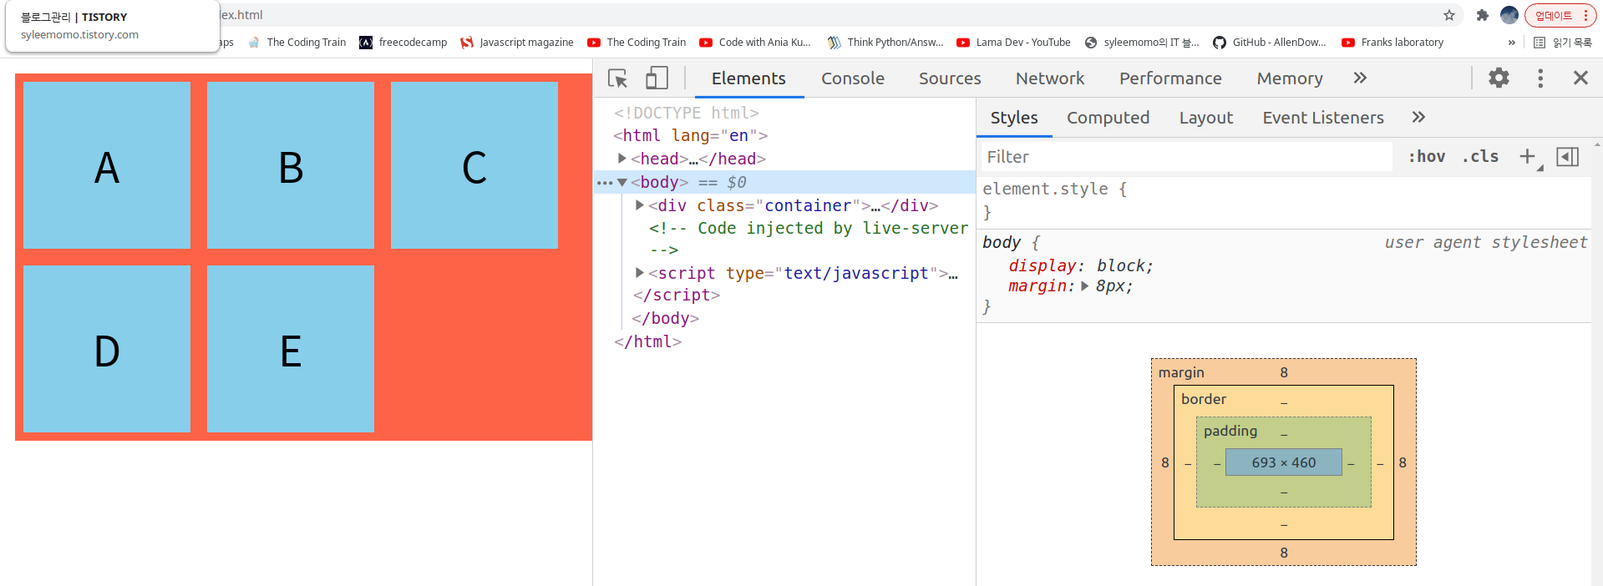Image resolution: width=1603 pixels, height=586 pixels.
Task: Toggle the device toolbar icon
Action: click(657, 78)
